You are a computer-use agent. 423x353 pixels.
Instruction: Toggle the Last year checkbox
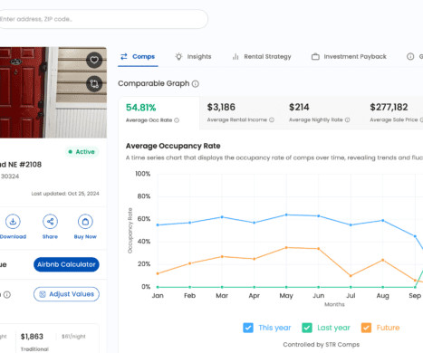[x=307, y=328]
